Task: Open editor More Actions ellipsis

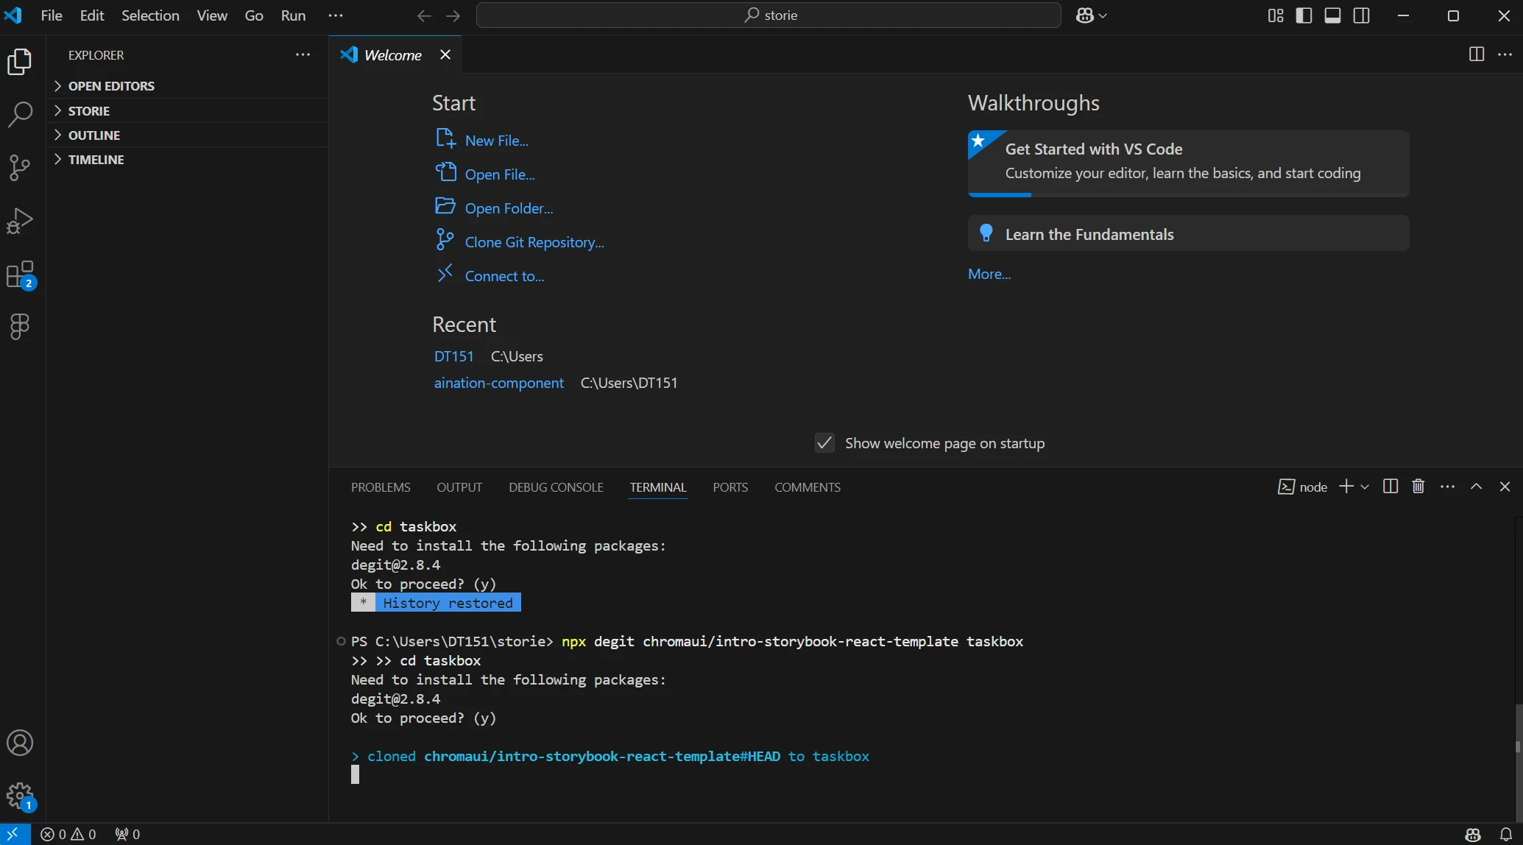Action: [1505, 54]
